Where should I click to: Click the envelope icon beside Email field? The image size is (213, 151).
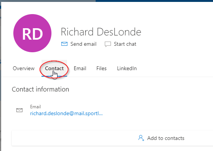point(19,110)
